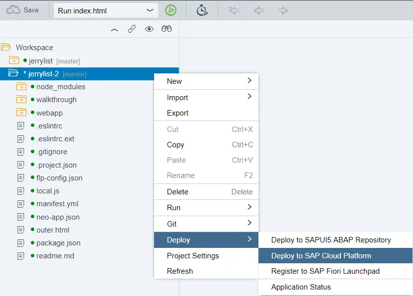Screen dimensions: 413x296
Task: Click the flp-config.json file name
Action: tap(59, 178)
